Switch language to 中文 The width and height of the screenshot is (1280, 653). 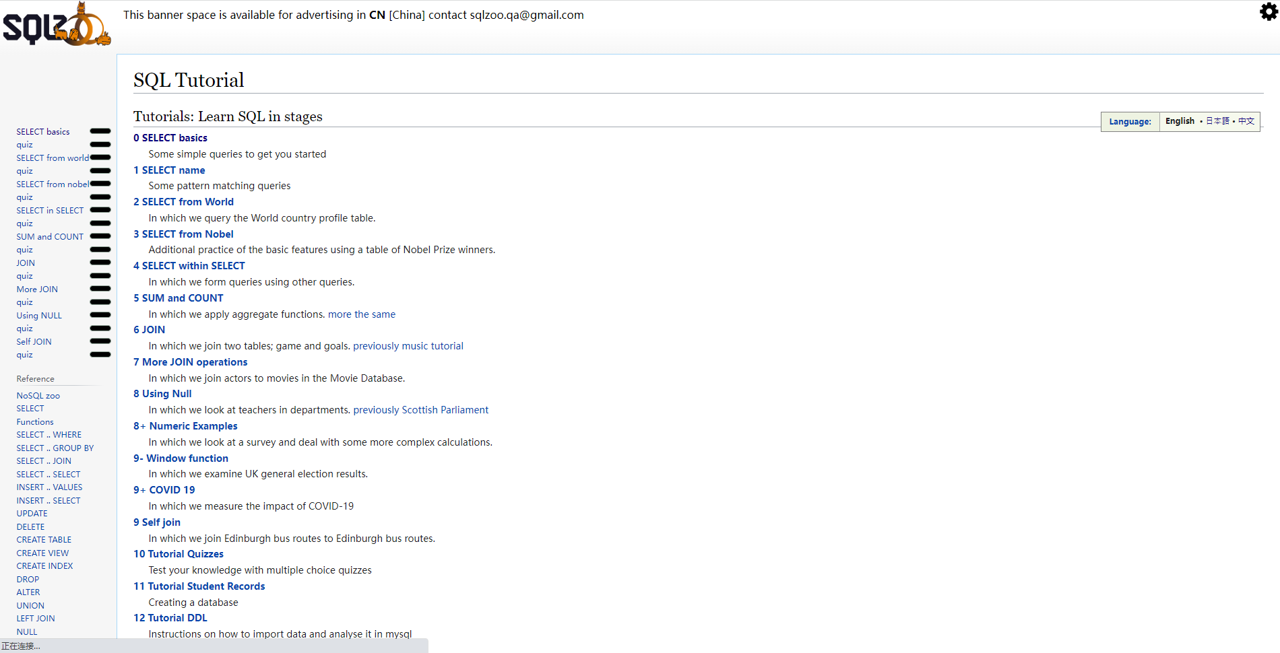click(x=1246, y=121)
